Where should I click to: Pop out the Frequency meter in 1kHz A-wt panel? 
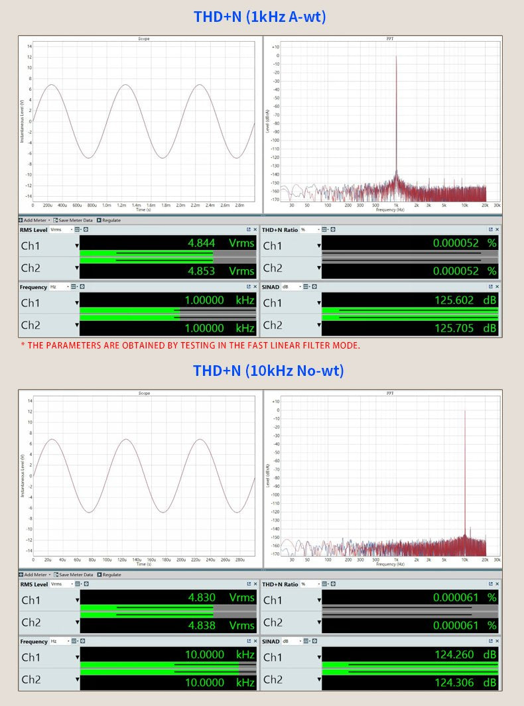click(x=249, y=287)
